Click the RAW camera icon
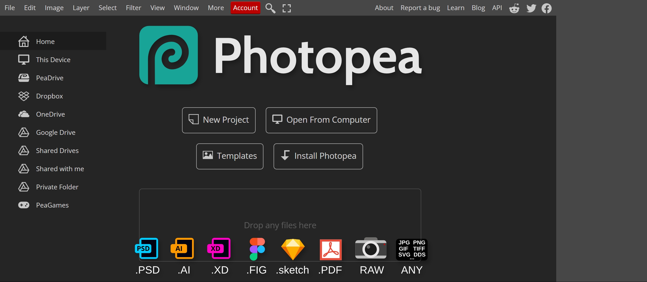Screen dimensions: 647x282 pos(371,249)
